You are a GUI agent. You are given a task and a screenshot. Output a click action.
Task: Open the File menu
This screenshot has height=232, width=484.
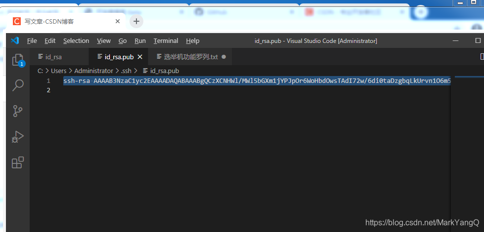pos(32,40)
